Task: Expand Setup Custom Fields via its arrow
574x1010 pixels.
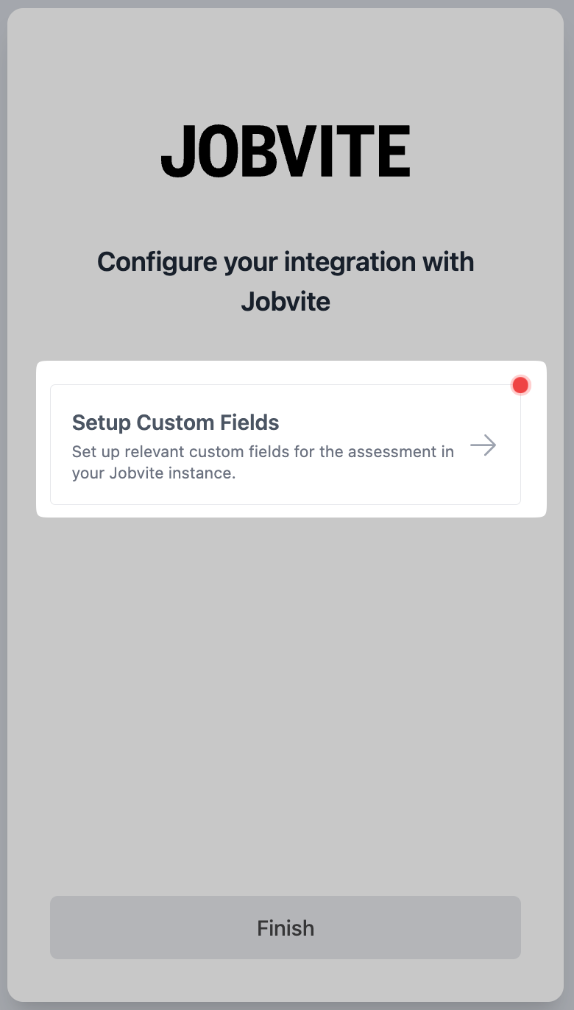Action: [x=483, y=445]
